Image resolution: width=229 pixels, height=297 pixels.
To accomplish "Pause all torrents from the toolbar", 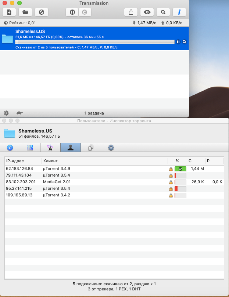I will click(72, 12).
